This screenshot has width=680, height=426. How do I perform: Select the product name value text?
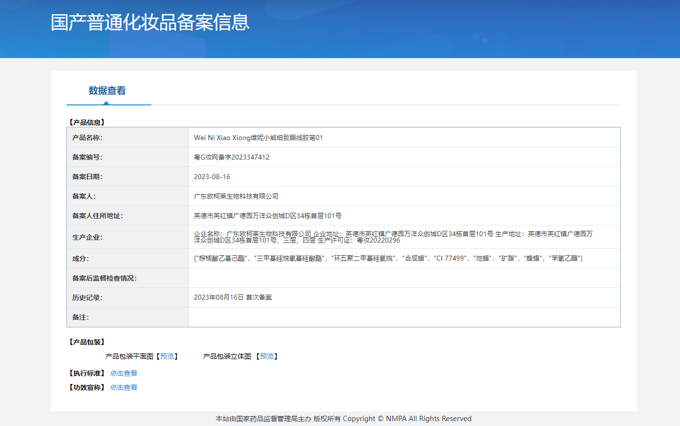click(x=258, y=138)
